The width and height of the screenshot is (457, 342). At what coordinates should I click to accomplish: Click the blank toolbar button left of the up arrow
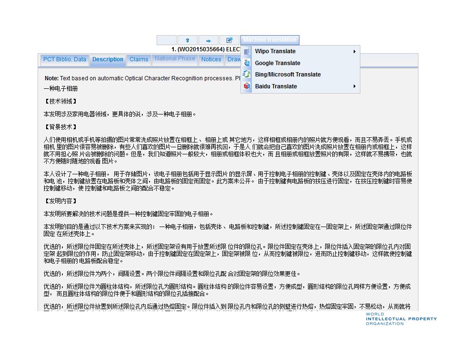pos(167,40)
